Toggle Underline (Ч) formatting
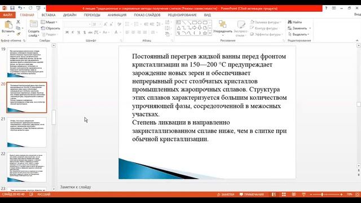 (x=78, y=32)
